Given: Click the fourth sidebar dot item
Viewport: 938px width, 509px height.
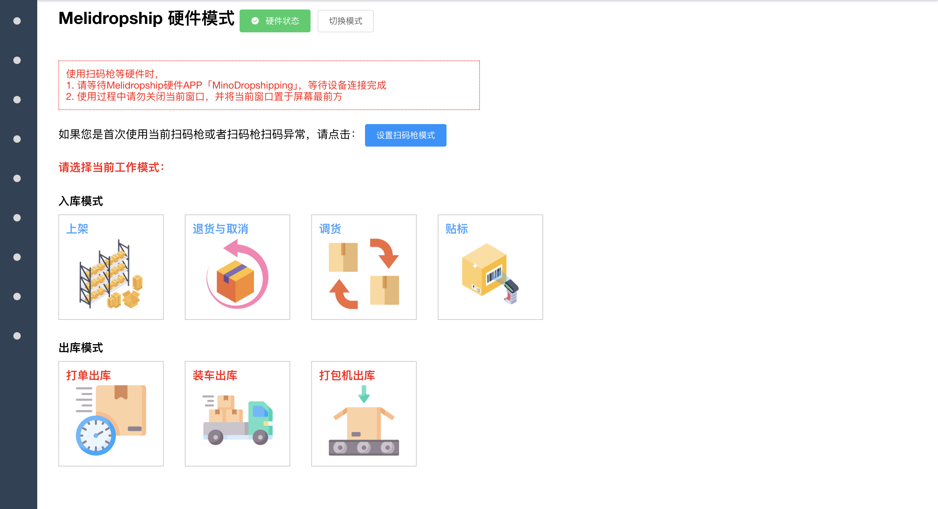Looking at the screenshot, I should 17,139.
